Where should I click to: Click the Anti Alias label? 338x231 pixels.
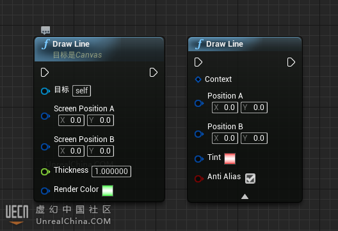(224, 177)
